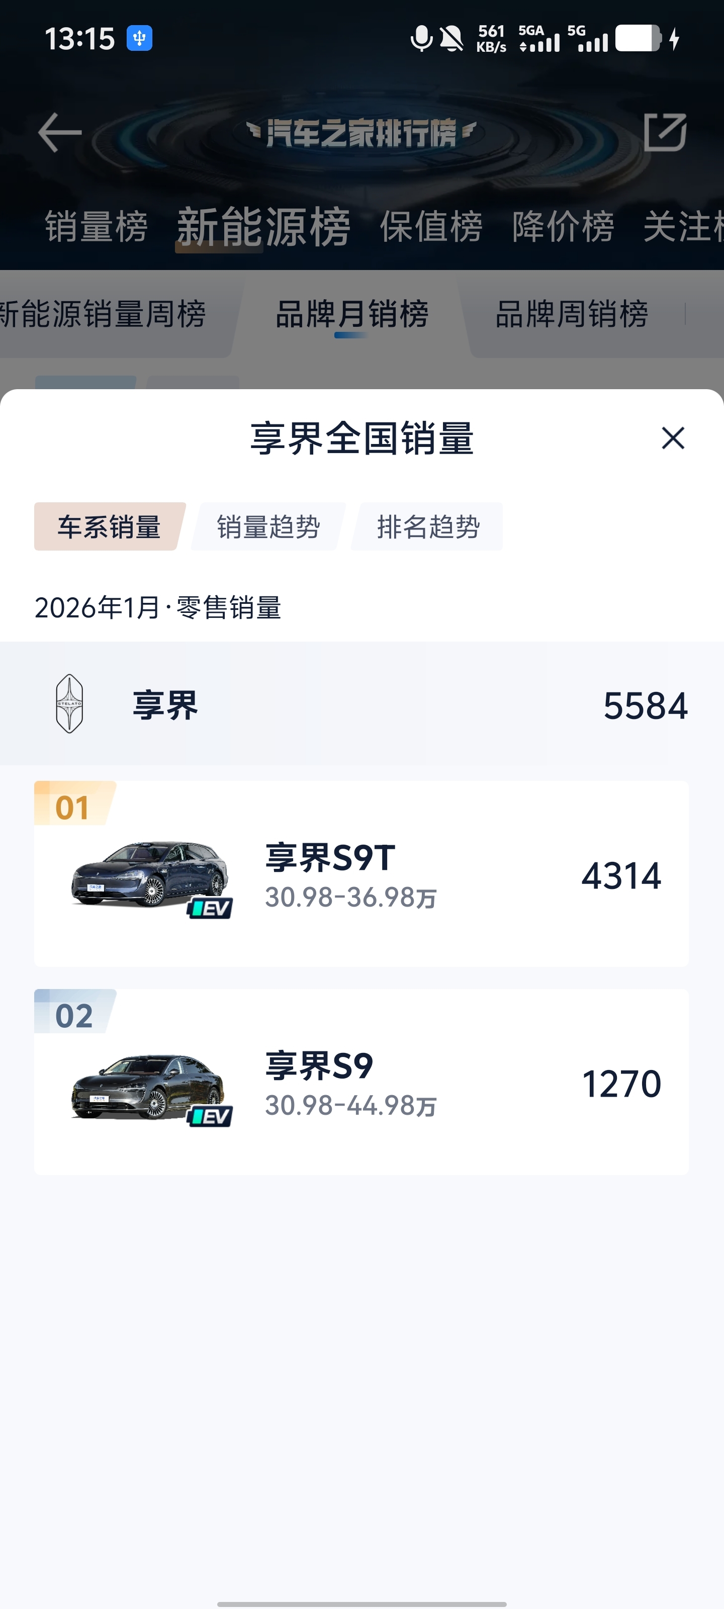Tap the battery icon in status bar
Viewport: 724px width, 1609px height.
pyautogui.click(x=638, y=39)
